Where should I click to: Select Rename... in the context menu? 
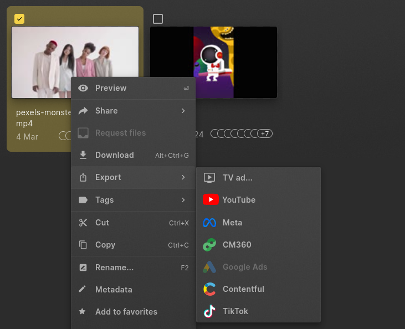pyautogui.click(x=133, y=268)
